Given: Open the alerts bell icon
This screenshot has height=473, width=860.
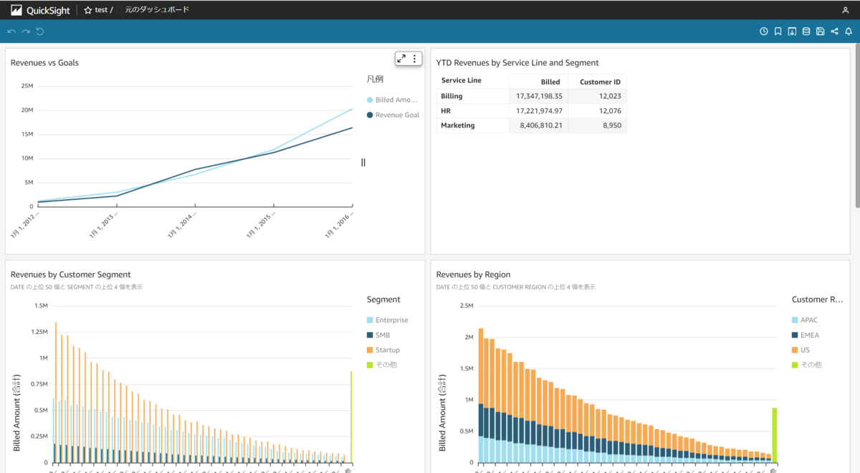Looking at the screenshot, I should 849,32.
